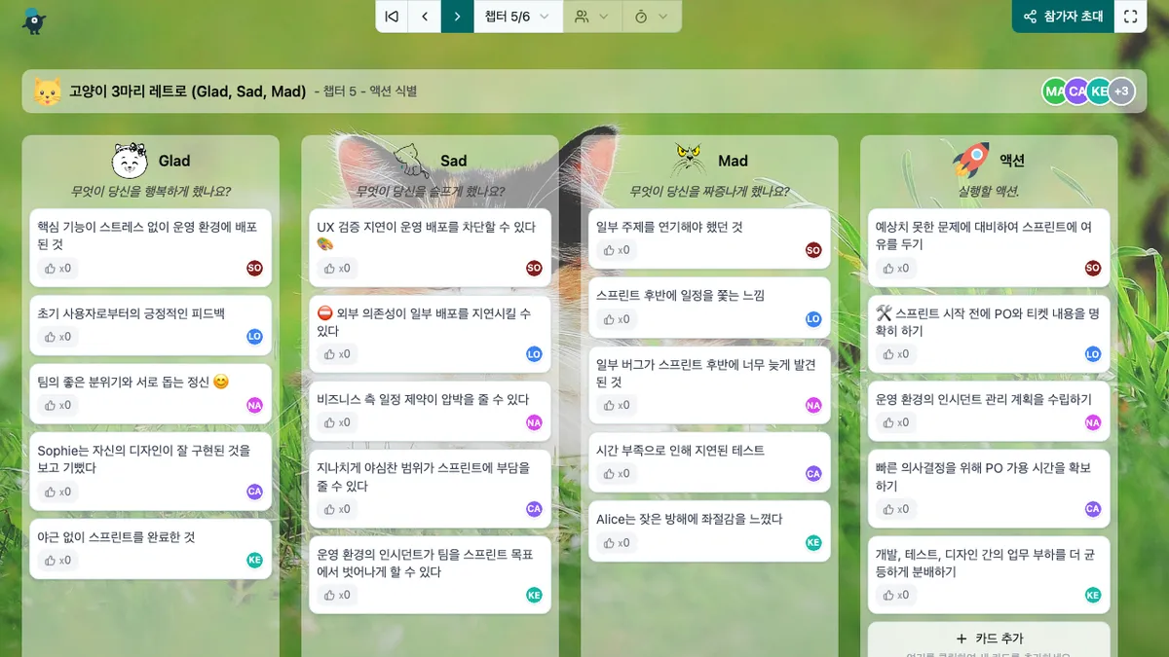Advance to next chapter arrow
The width and height of the screenshot is (1169, 657).
point(457,17)
